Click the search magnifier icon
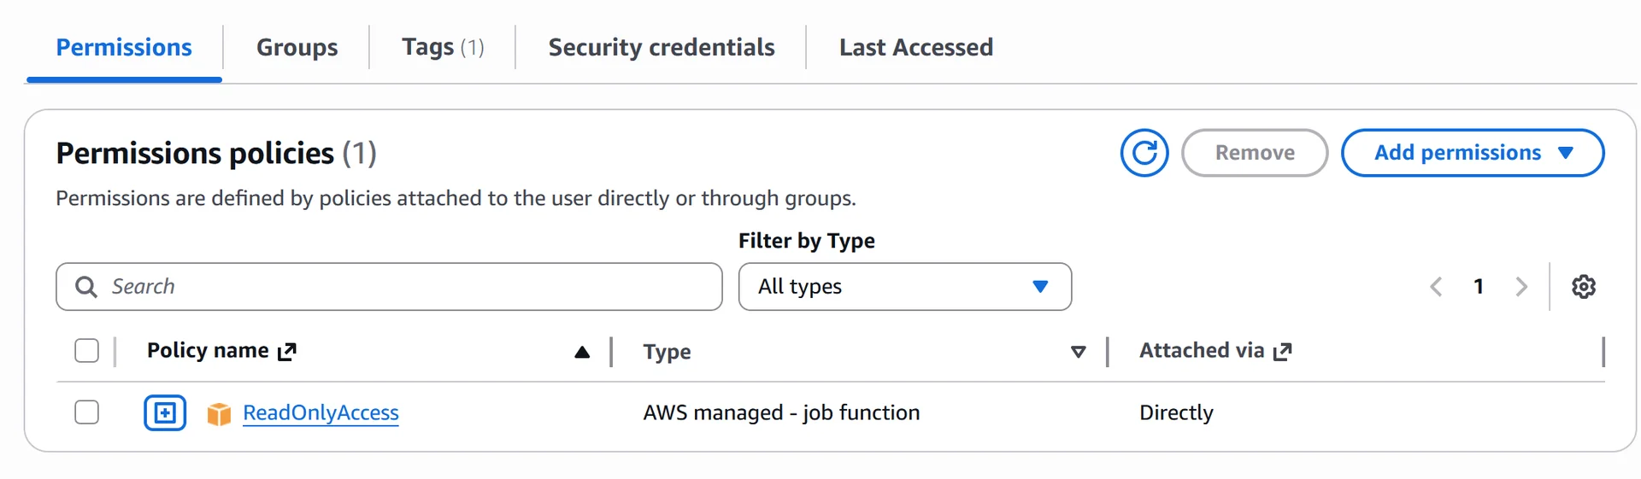The image size is (1641, 479). (86, 287)
